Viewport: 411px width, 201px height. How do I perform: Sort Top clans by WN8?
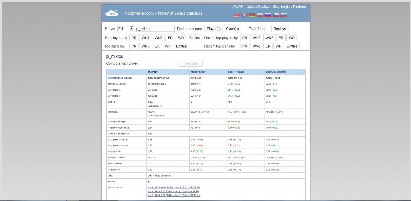coord(145,46)
